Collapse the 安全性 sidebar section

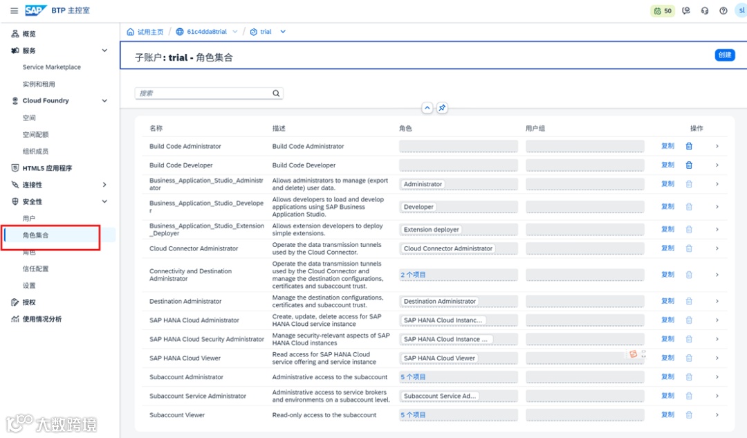pos(104,201)
